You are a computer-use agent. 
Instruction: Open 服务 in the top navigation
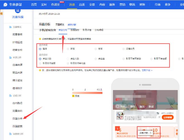[x=112, y=5]
